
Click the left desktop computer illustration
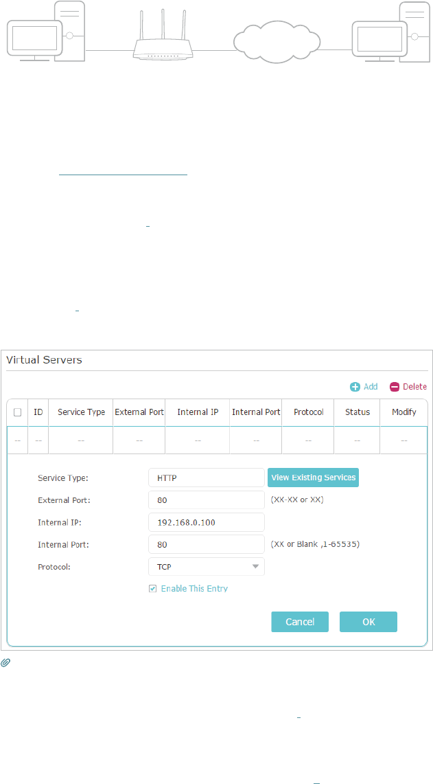click(47, 31)
